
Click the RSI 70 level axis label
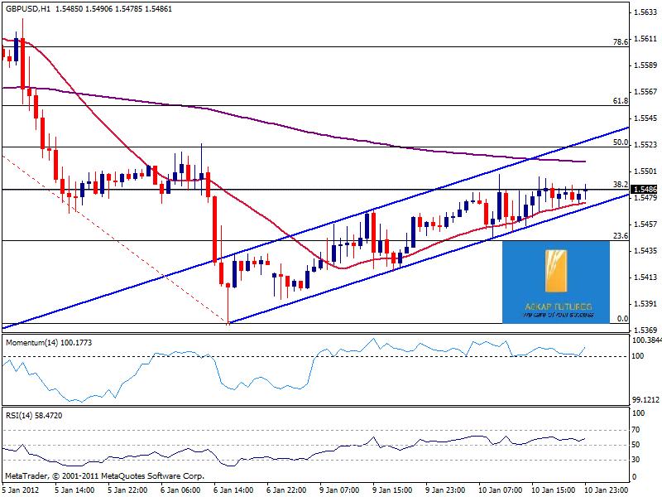pyautogui.click(x=638, y=429)
